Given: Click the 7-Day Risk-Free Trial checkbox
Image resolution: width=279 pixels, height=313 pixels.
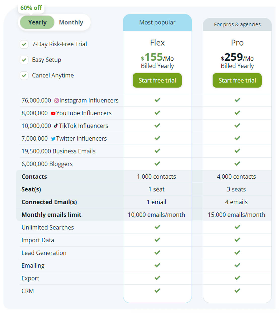Looking at the screenshot, I should pos(24,44).
